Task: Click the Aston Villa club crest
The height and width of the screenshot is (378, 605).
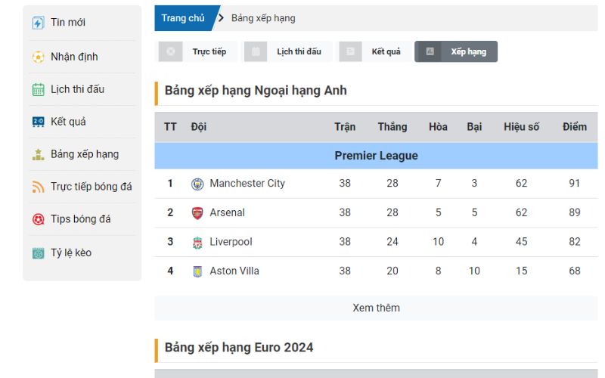Action: coord(197,271)
